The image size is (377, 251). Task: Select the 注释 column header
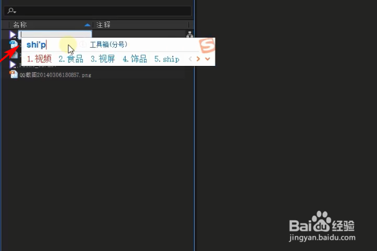click(x=104, y=24)
